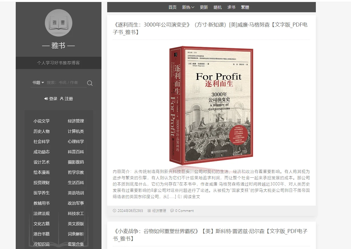Click the book icon beside 阅读全文

(180, 197)
